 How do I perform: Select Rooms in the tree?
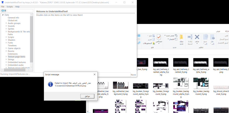tap(11, 51)
